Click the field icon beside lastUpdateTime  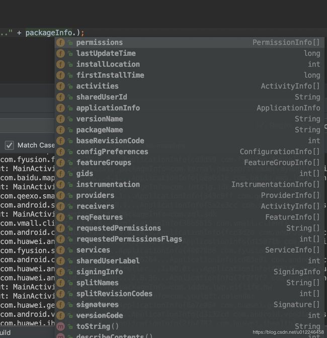click(60, 53)
